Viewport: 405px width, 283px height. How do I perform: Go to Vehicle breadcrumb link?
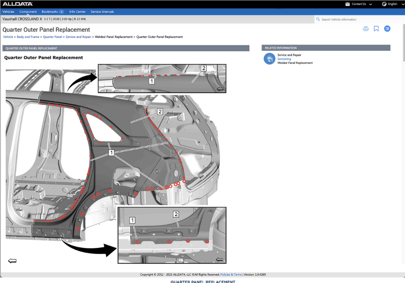tap(8, 37)
